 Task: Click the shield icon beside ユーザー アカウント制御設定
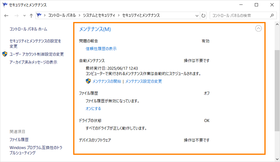(x=5, y=54)
